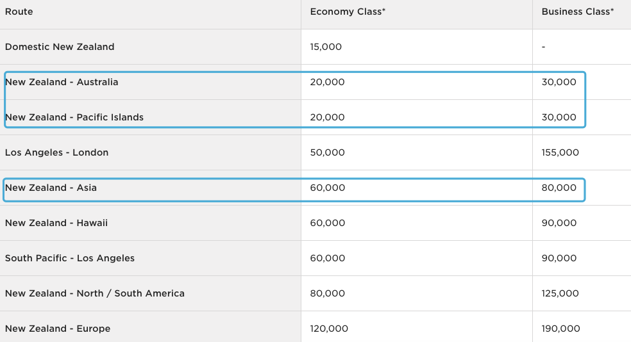
Task: Select the South Pacific - Los Angeles route
Action: pos(70,258)
